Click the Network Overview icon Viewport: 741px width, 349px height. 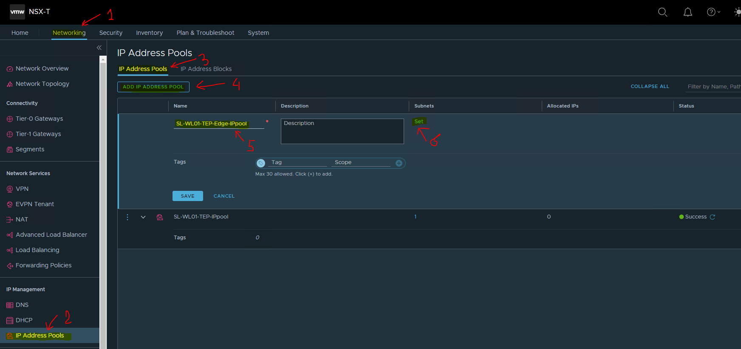tap(10, 69)
